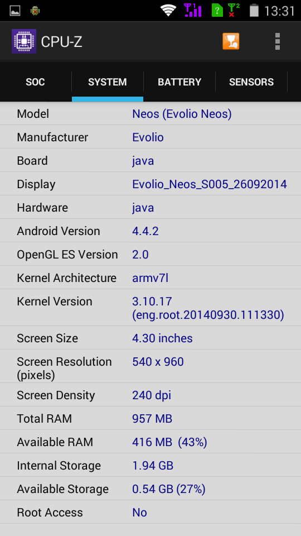
Task: Switch to the SENSORS tab
Action: tap(251, 82)
